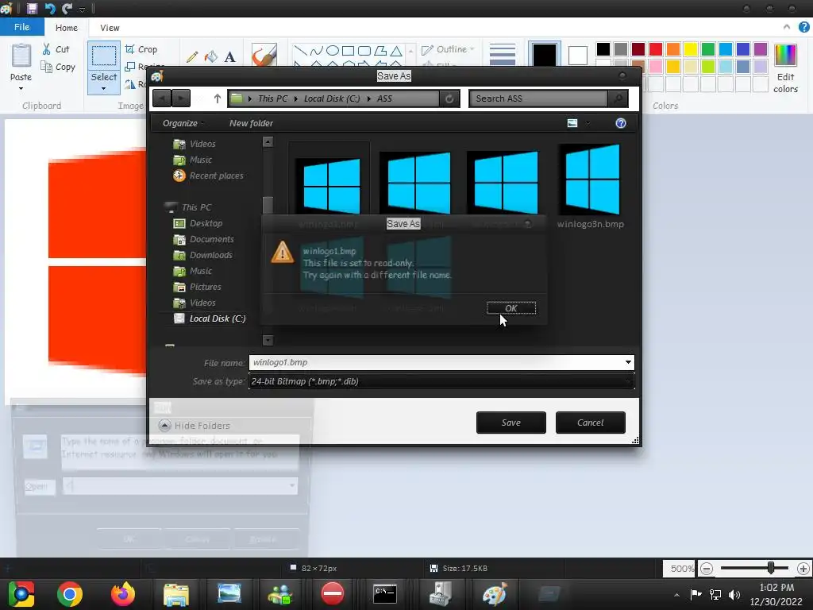Open the Save as type combo box

coord(441,381)
